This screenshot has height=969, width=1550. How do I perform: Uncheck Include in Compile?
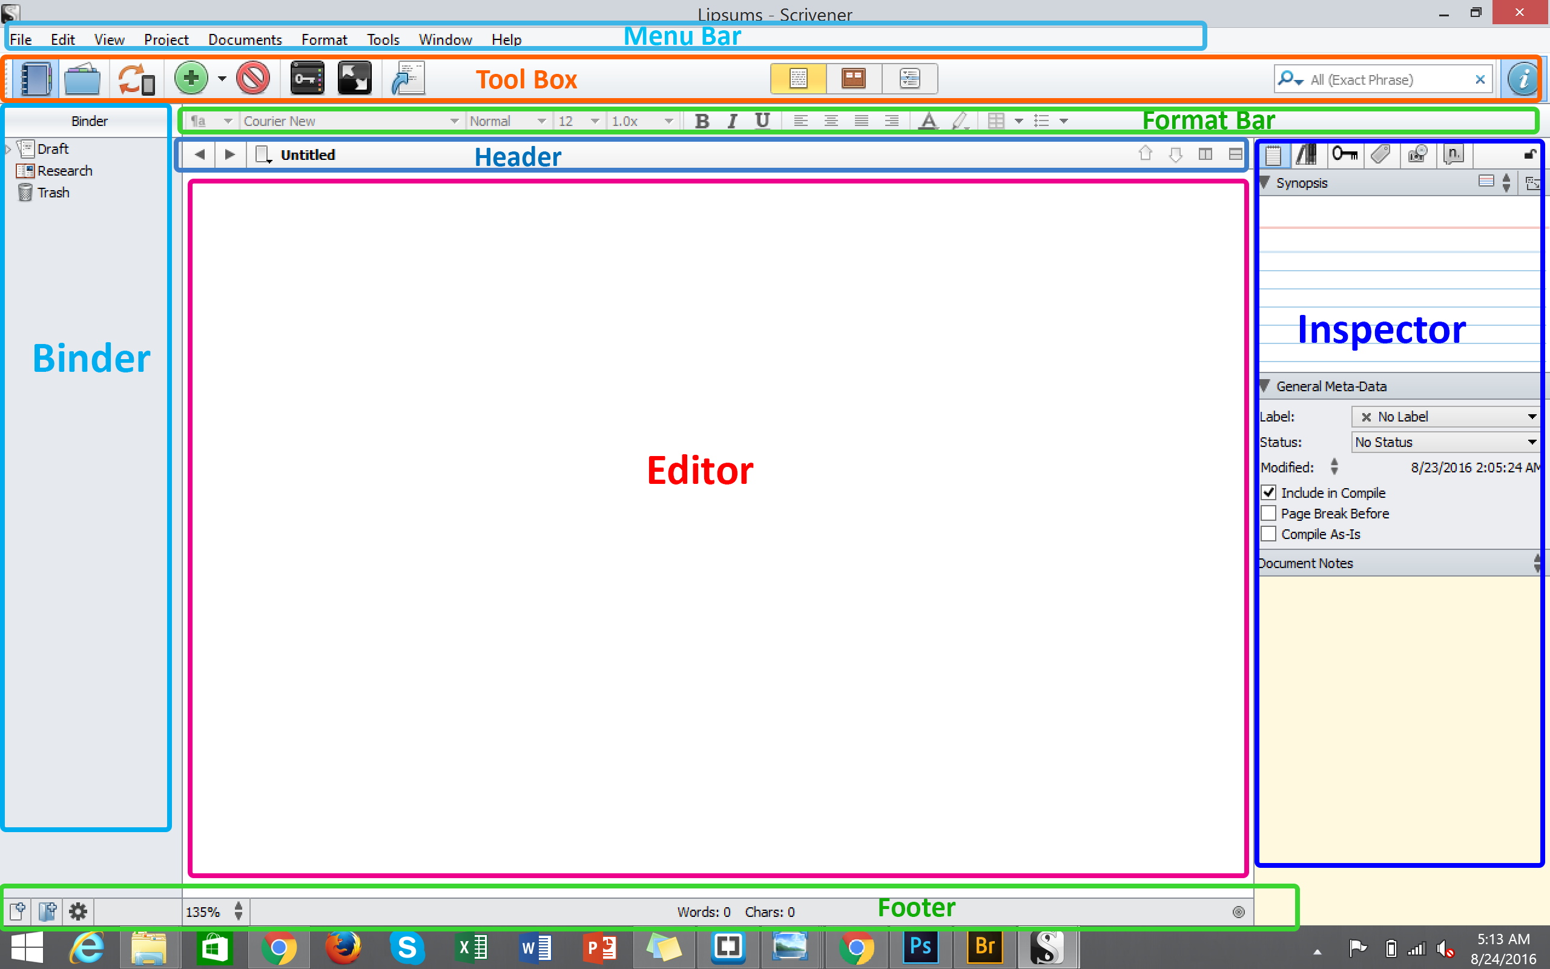click(1268, 492)
